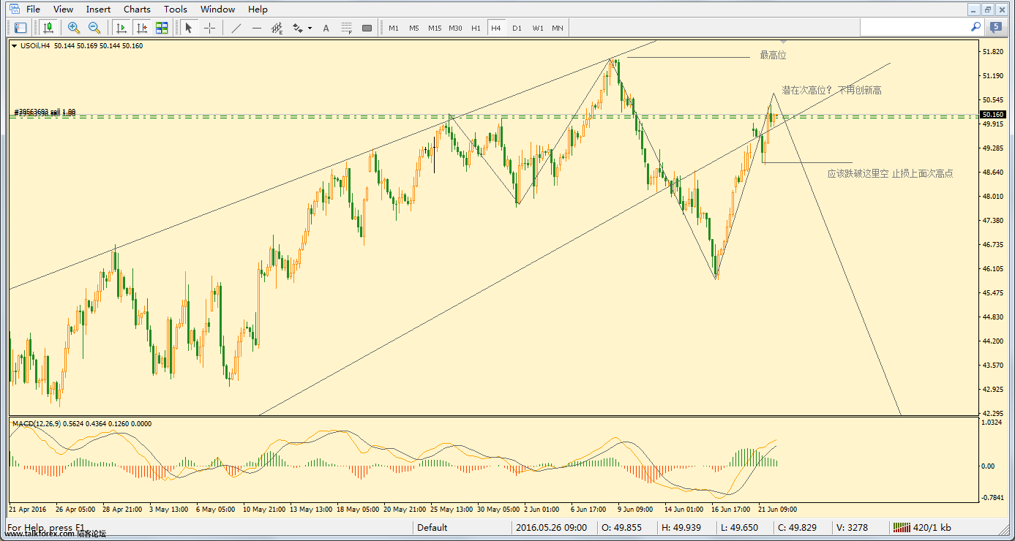
Task: Select the crosshair tool
Action: tap(209, 28)
